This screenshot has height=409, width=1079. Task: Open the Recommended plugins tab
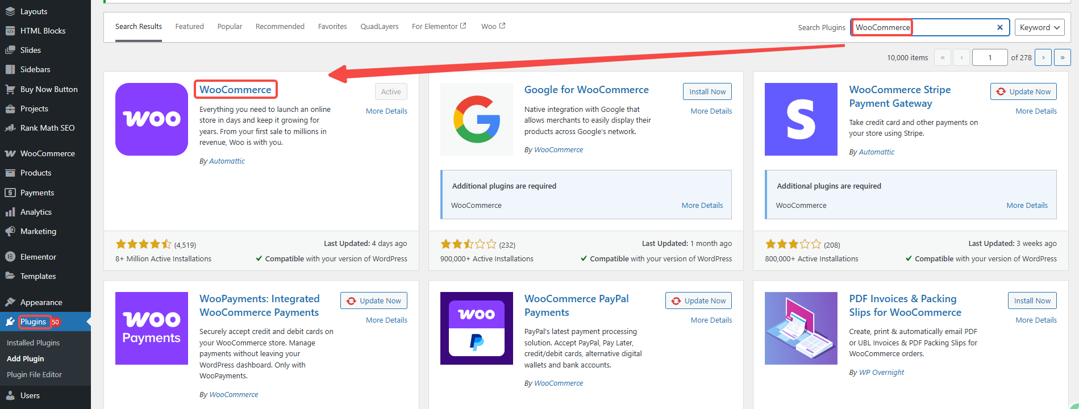(x=280, y=27)
